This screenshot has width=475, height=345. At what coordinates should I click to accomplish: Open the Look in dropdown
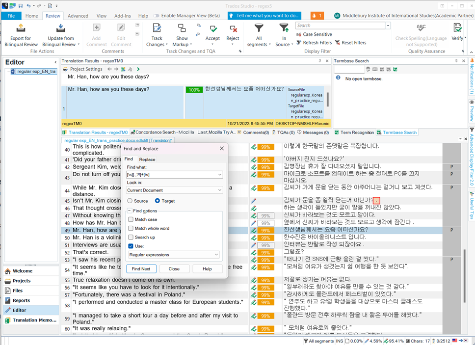pos(219,190)
